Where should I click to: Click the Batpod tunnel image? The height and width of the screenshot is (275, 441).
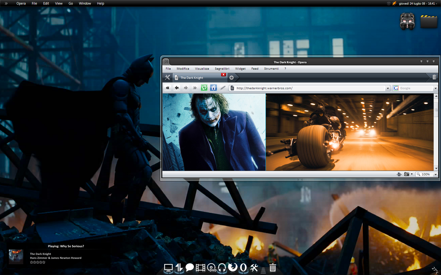[x=349, y=132]
